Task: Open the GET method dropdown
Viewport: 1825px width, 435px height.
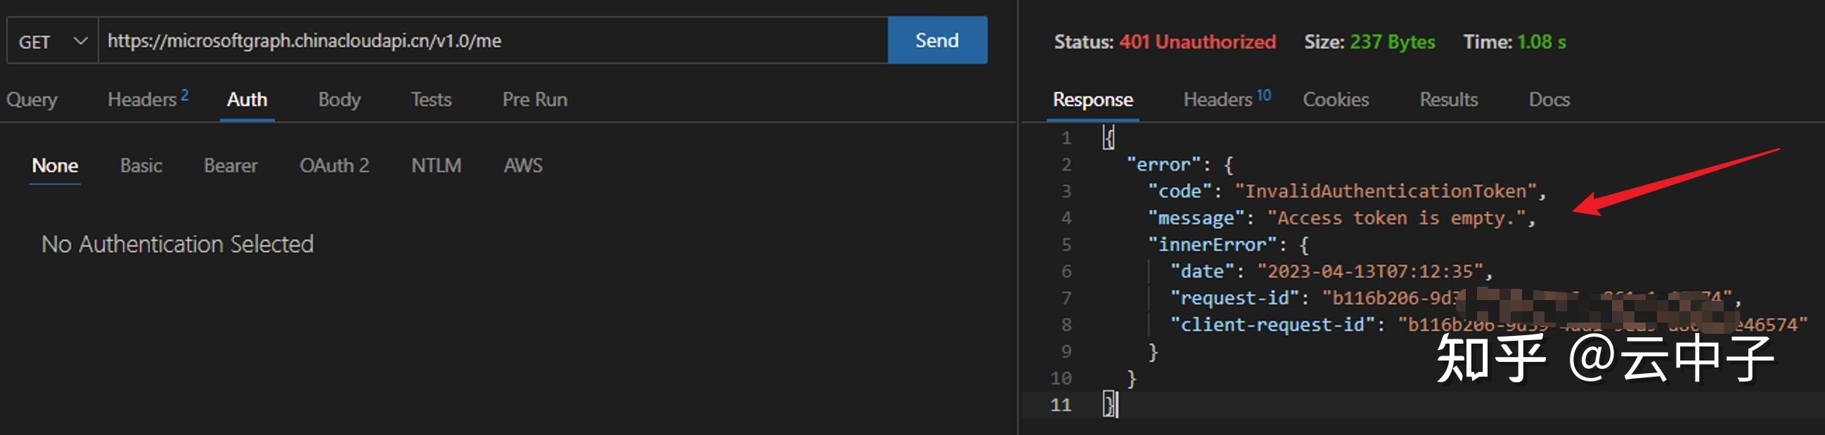Action: pos(53,41)
